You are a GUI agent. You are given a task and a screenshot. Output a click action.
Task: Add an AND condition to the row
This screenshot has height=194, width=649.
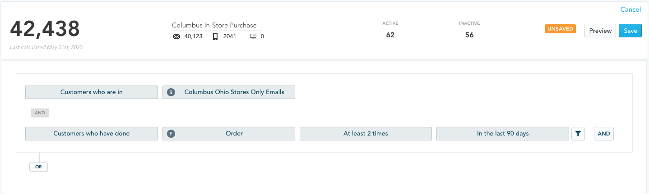[x=603, y=134]
